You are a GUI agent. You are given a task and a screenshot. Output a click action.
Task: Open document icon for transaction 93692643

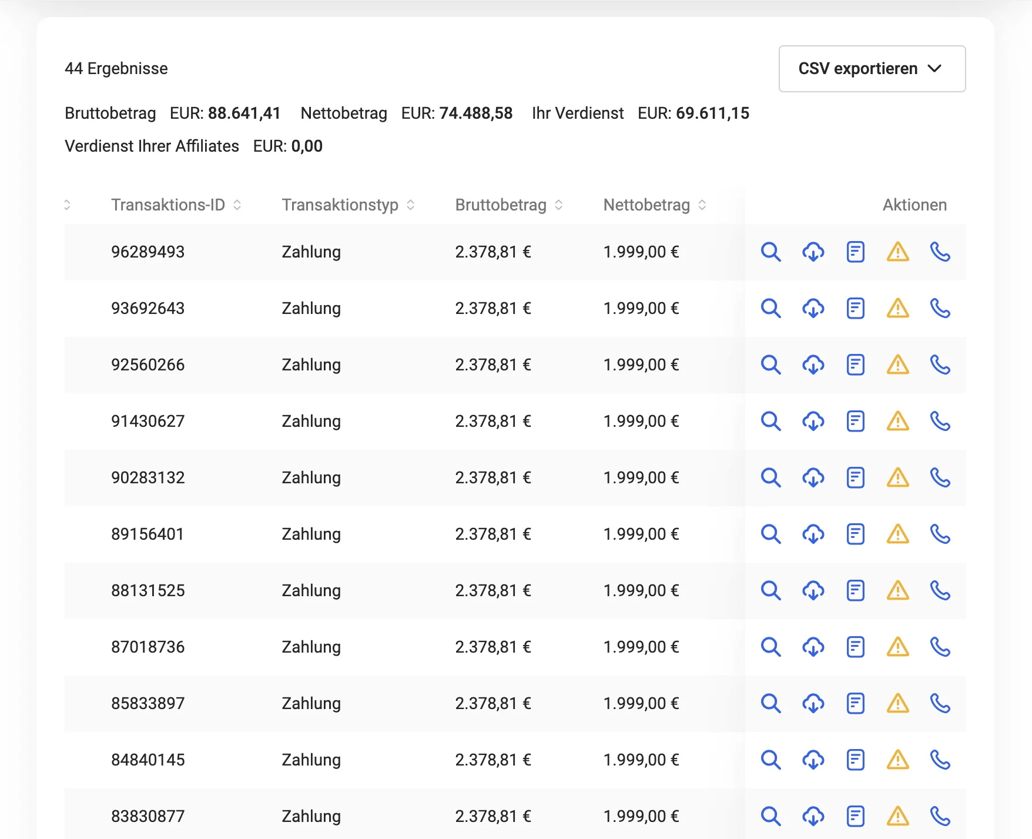coord(855,308)
